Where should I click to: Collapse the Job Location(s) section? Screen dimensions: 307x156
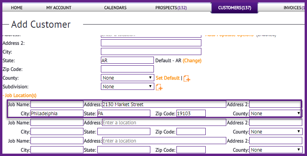click(x=19, y=95)
